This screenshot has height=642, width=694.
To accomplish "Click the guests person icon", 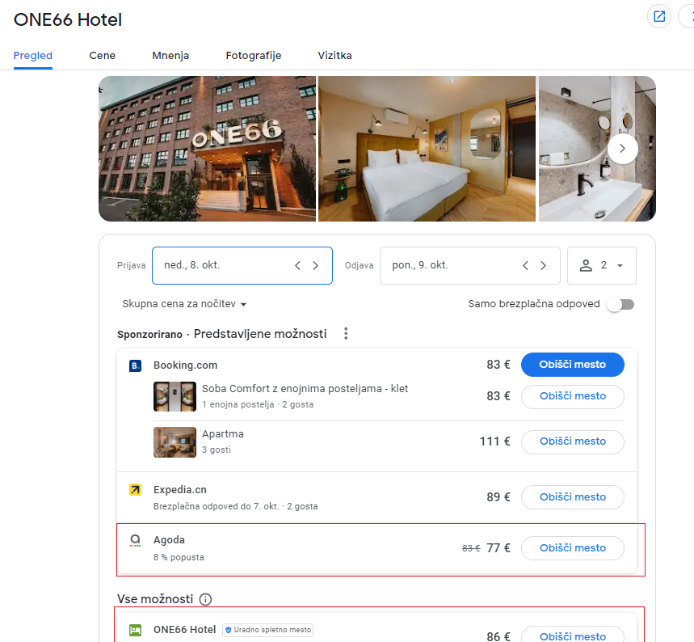I will pos(586,265).
